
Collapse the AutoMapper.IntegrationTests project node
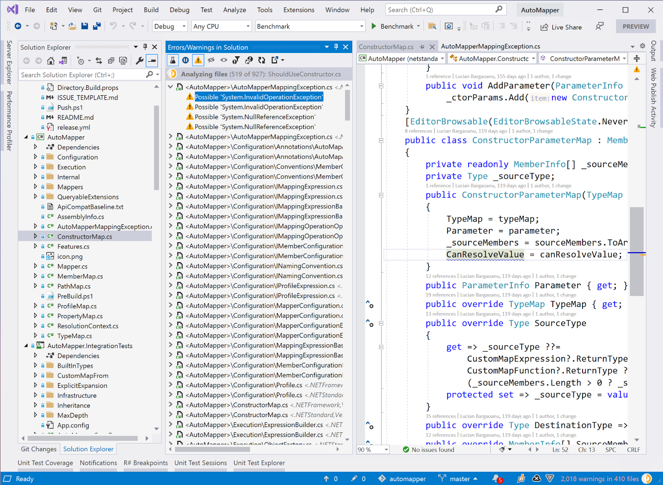pyautogui.click(x=26, y=346)
